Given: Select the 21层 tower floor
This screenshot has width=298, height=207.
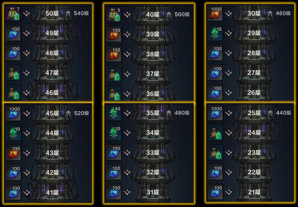Looking at the screenshot, I should (x=254, y=192).
